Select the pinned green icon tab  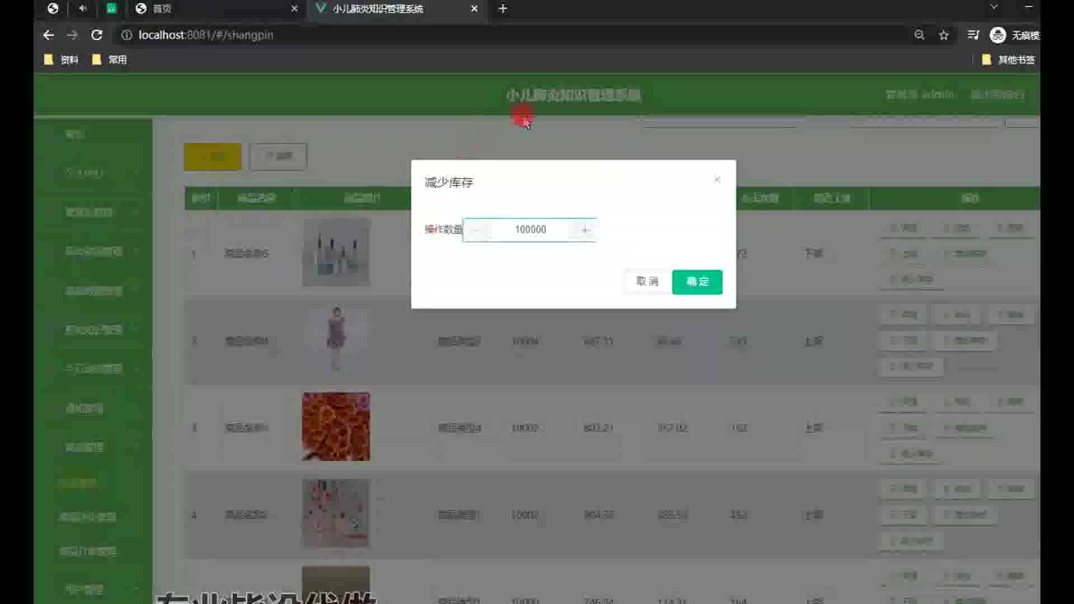click(x=111, y=8)
